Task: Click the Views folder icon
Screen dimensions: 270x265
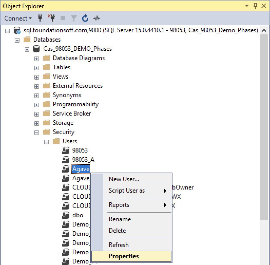Action: pos(46,76)
